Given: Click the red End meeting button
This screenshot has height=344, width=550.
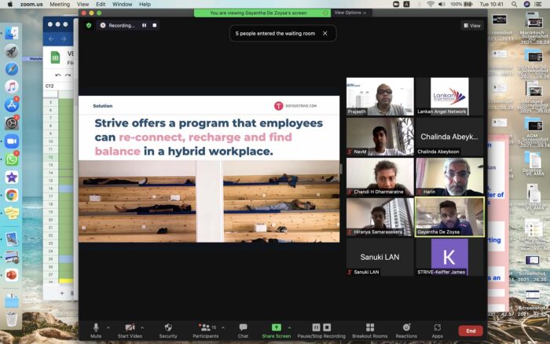Looking at the screenshot, I should point(470,331).
